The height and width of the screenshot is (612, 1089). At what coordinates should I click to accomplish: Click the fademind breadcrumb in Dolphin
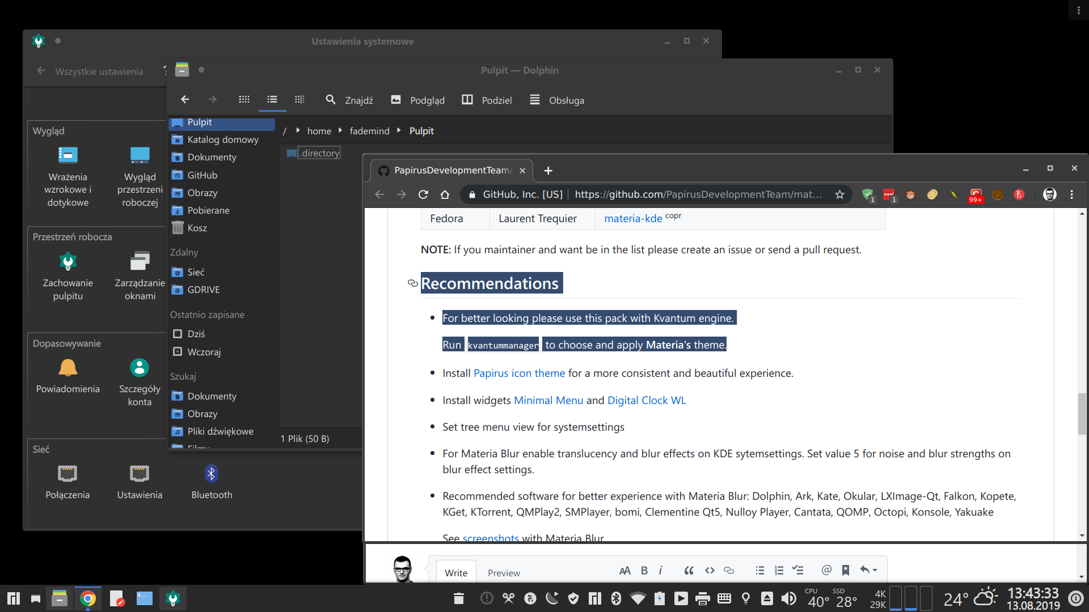pos(369,131)
